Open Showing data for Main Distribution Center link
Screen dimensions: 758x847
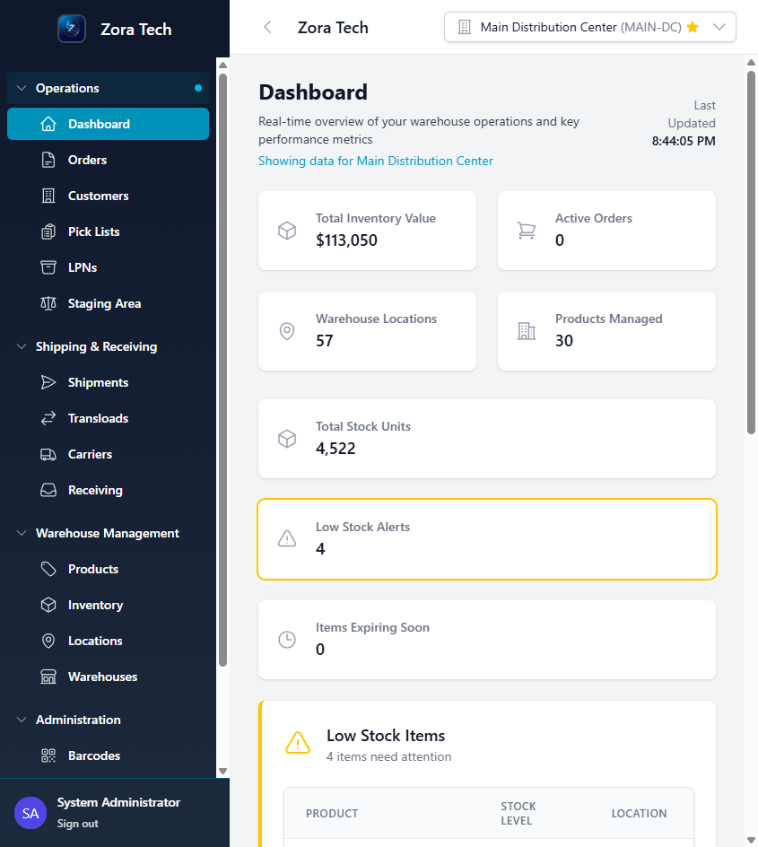pyautogui.click(x=375, y=161)
